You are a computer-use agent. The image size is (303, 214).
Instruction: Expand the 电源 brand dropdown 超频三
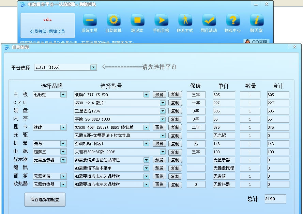click(63, 152)
